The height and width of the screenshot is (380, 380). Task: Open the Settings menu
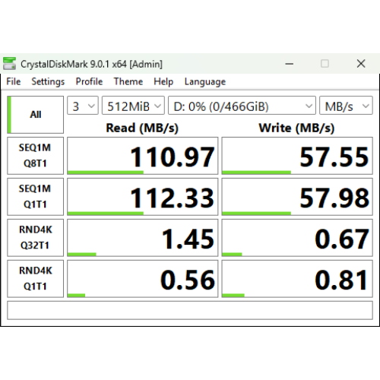[48, 81]
